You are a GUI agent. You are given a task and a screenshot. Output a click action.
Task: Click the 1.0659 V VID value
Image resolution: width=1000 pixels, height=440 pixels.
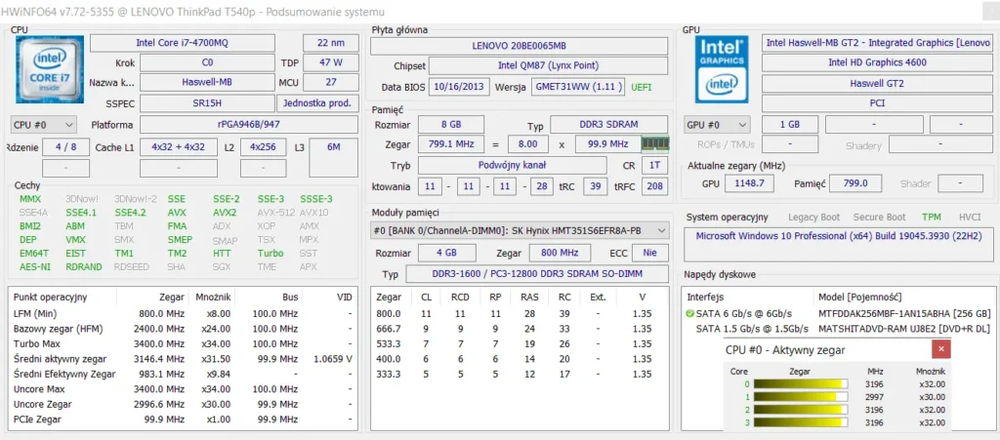point(333,359)
